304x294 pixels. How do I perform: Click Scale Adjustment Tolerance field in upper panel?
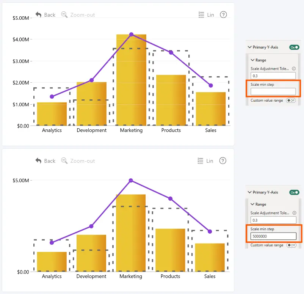(273, 76)
